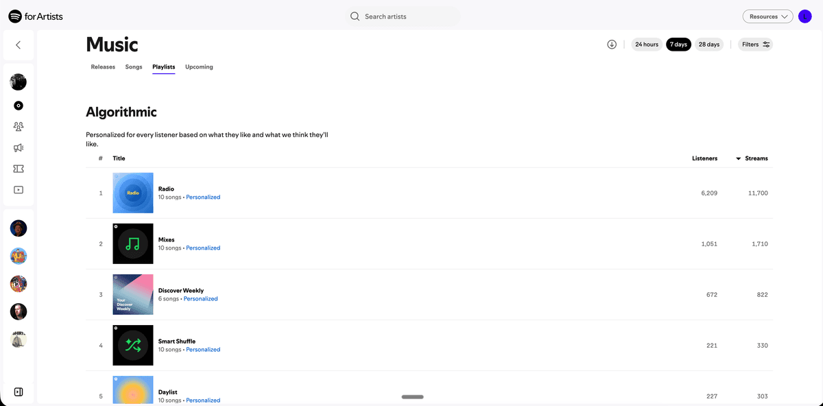Viewport: 823px width, 406px height.
Task: Click the back arrow in sidebar
Action: 19,45
